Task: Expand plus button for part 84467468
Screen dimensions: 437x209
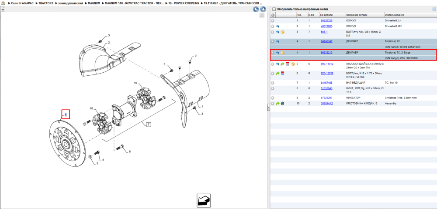Action: point(273,83)
